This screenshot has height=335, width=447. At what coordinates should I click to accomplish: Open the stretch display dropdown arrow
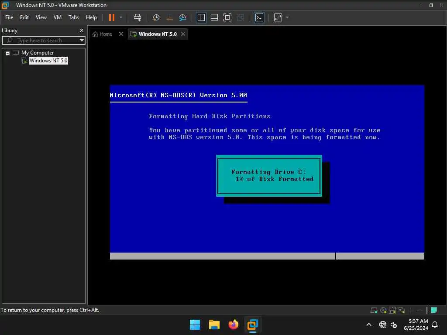[287, 17]
